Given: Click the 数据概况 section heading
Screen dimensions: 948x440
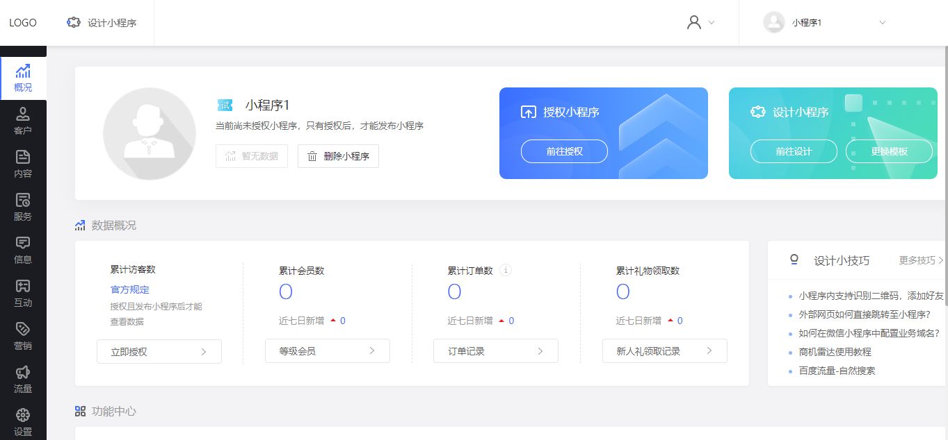Looking at the screenshot, I should coord(114,226).
